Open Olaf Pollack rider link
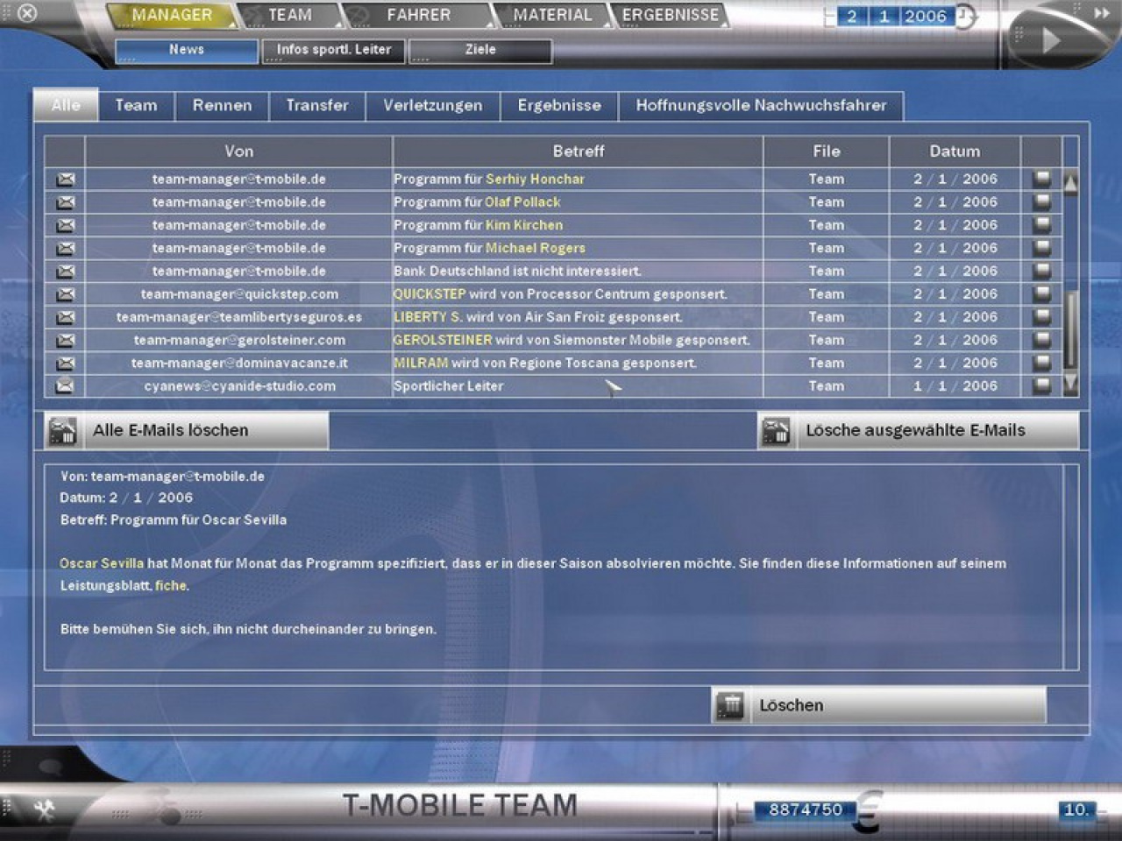 522,202
